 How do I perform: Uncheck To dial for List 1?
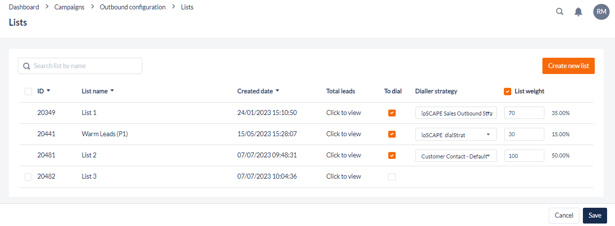tap(392, 113)
